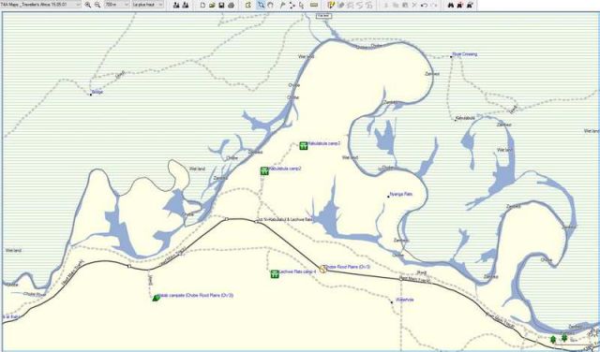
Task: Select the Hand pan tool
Action: click(x=271, y=5)
